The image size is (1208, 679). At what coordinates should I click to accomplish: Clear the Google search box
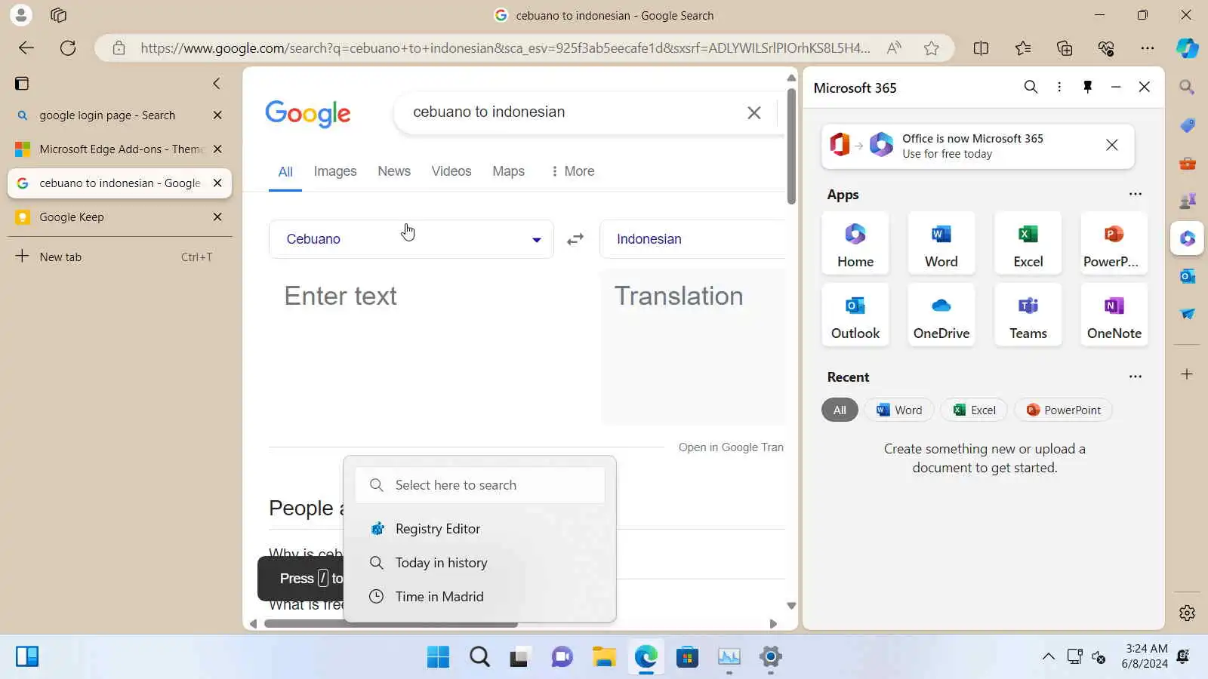753,112
